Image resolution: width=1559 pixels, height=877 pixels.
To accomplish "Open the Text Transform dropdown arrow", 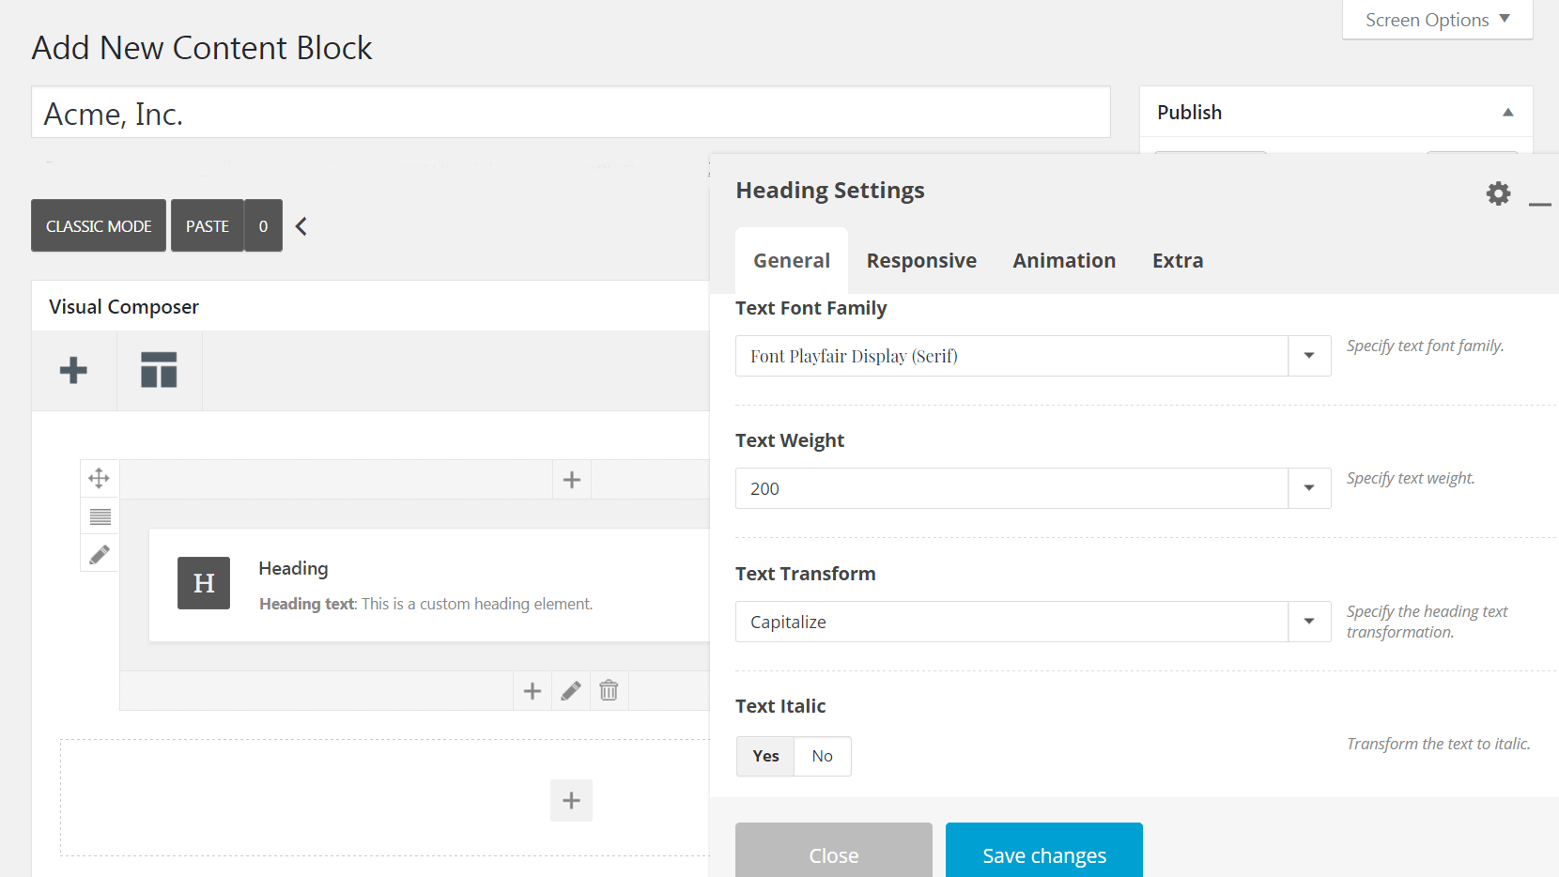I will [1309, 622].
